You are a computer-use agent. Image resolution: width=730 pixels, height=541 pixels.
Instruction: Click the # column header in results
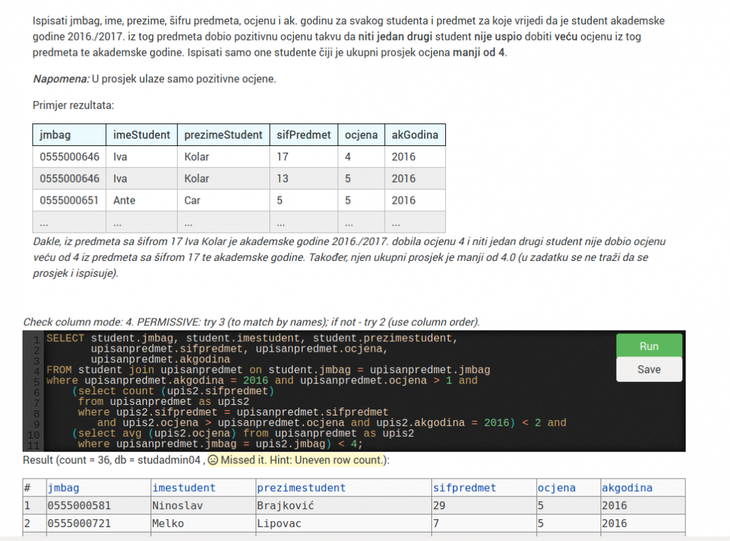[x=35, y=487]
